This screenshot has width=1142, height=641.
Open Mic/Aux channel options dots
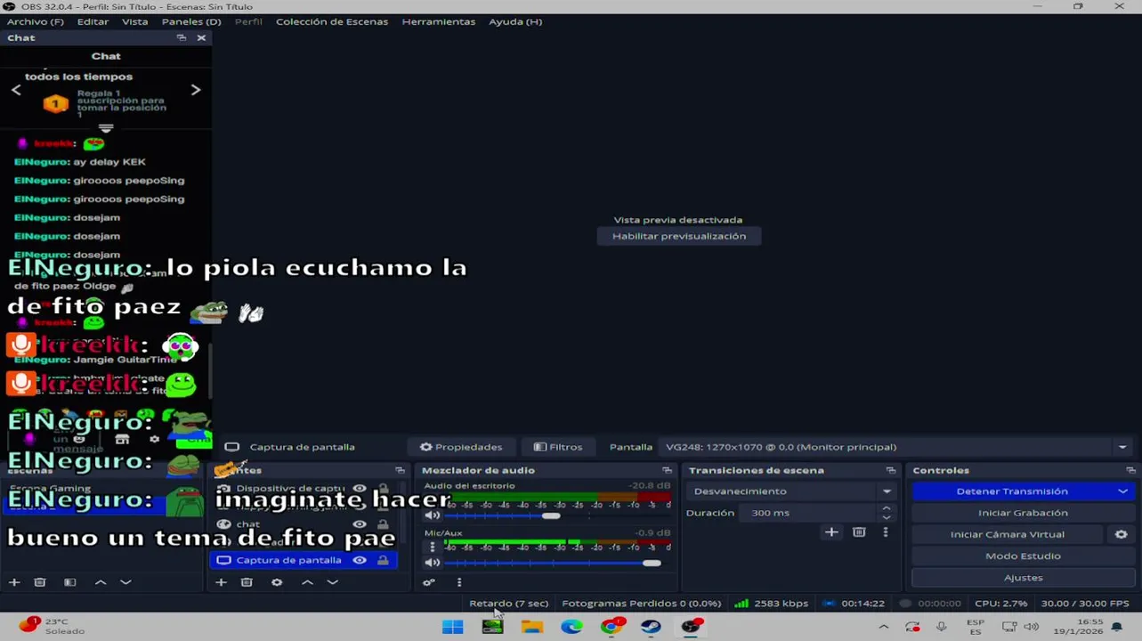[433, 548]
